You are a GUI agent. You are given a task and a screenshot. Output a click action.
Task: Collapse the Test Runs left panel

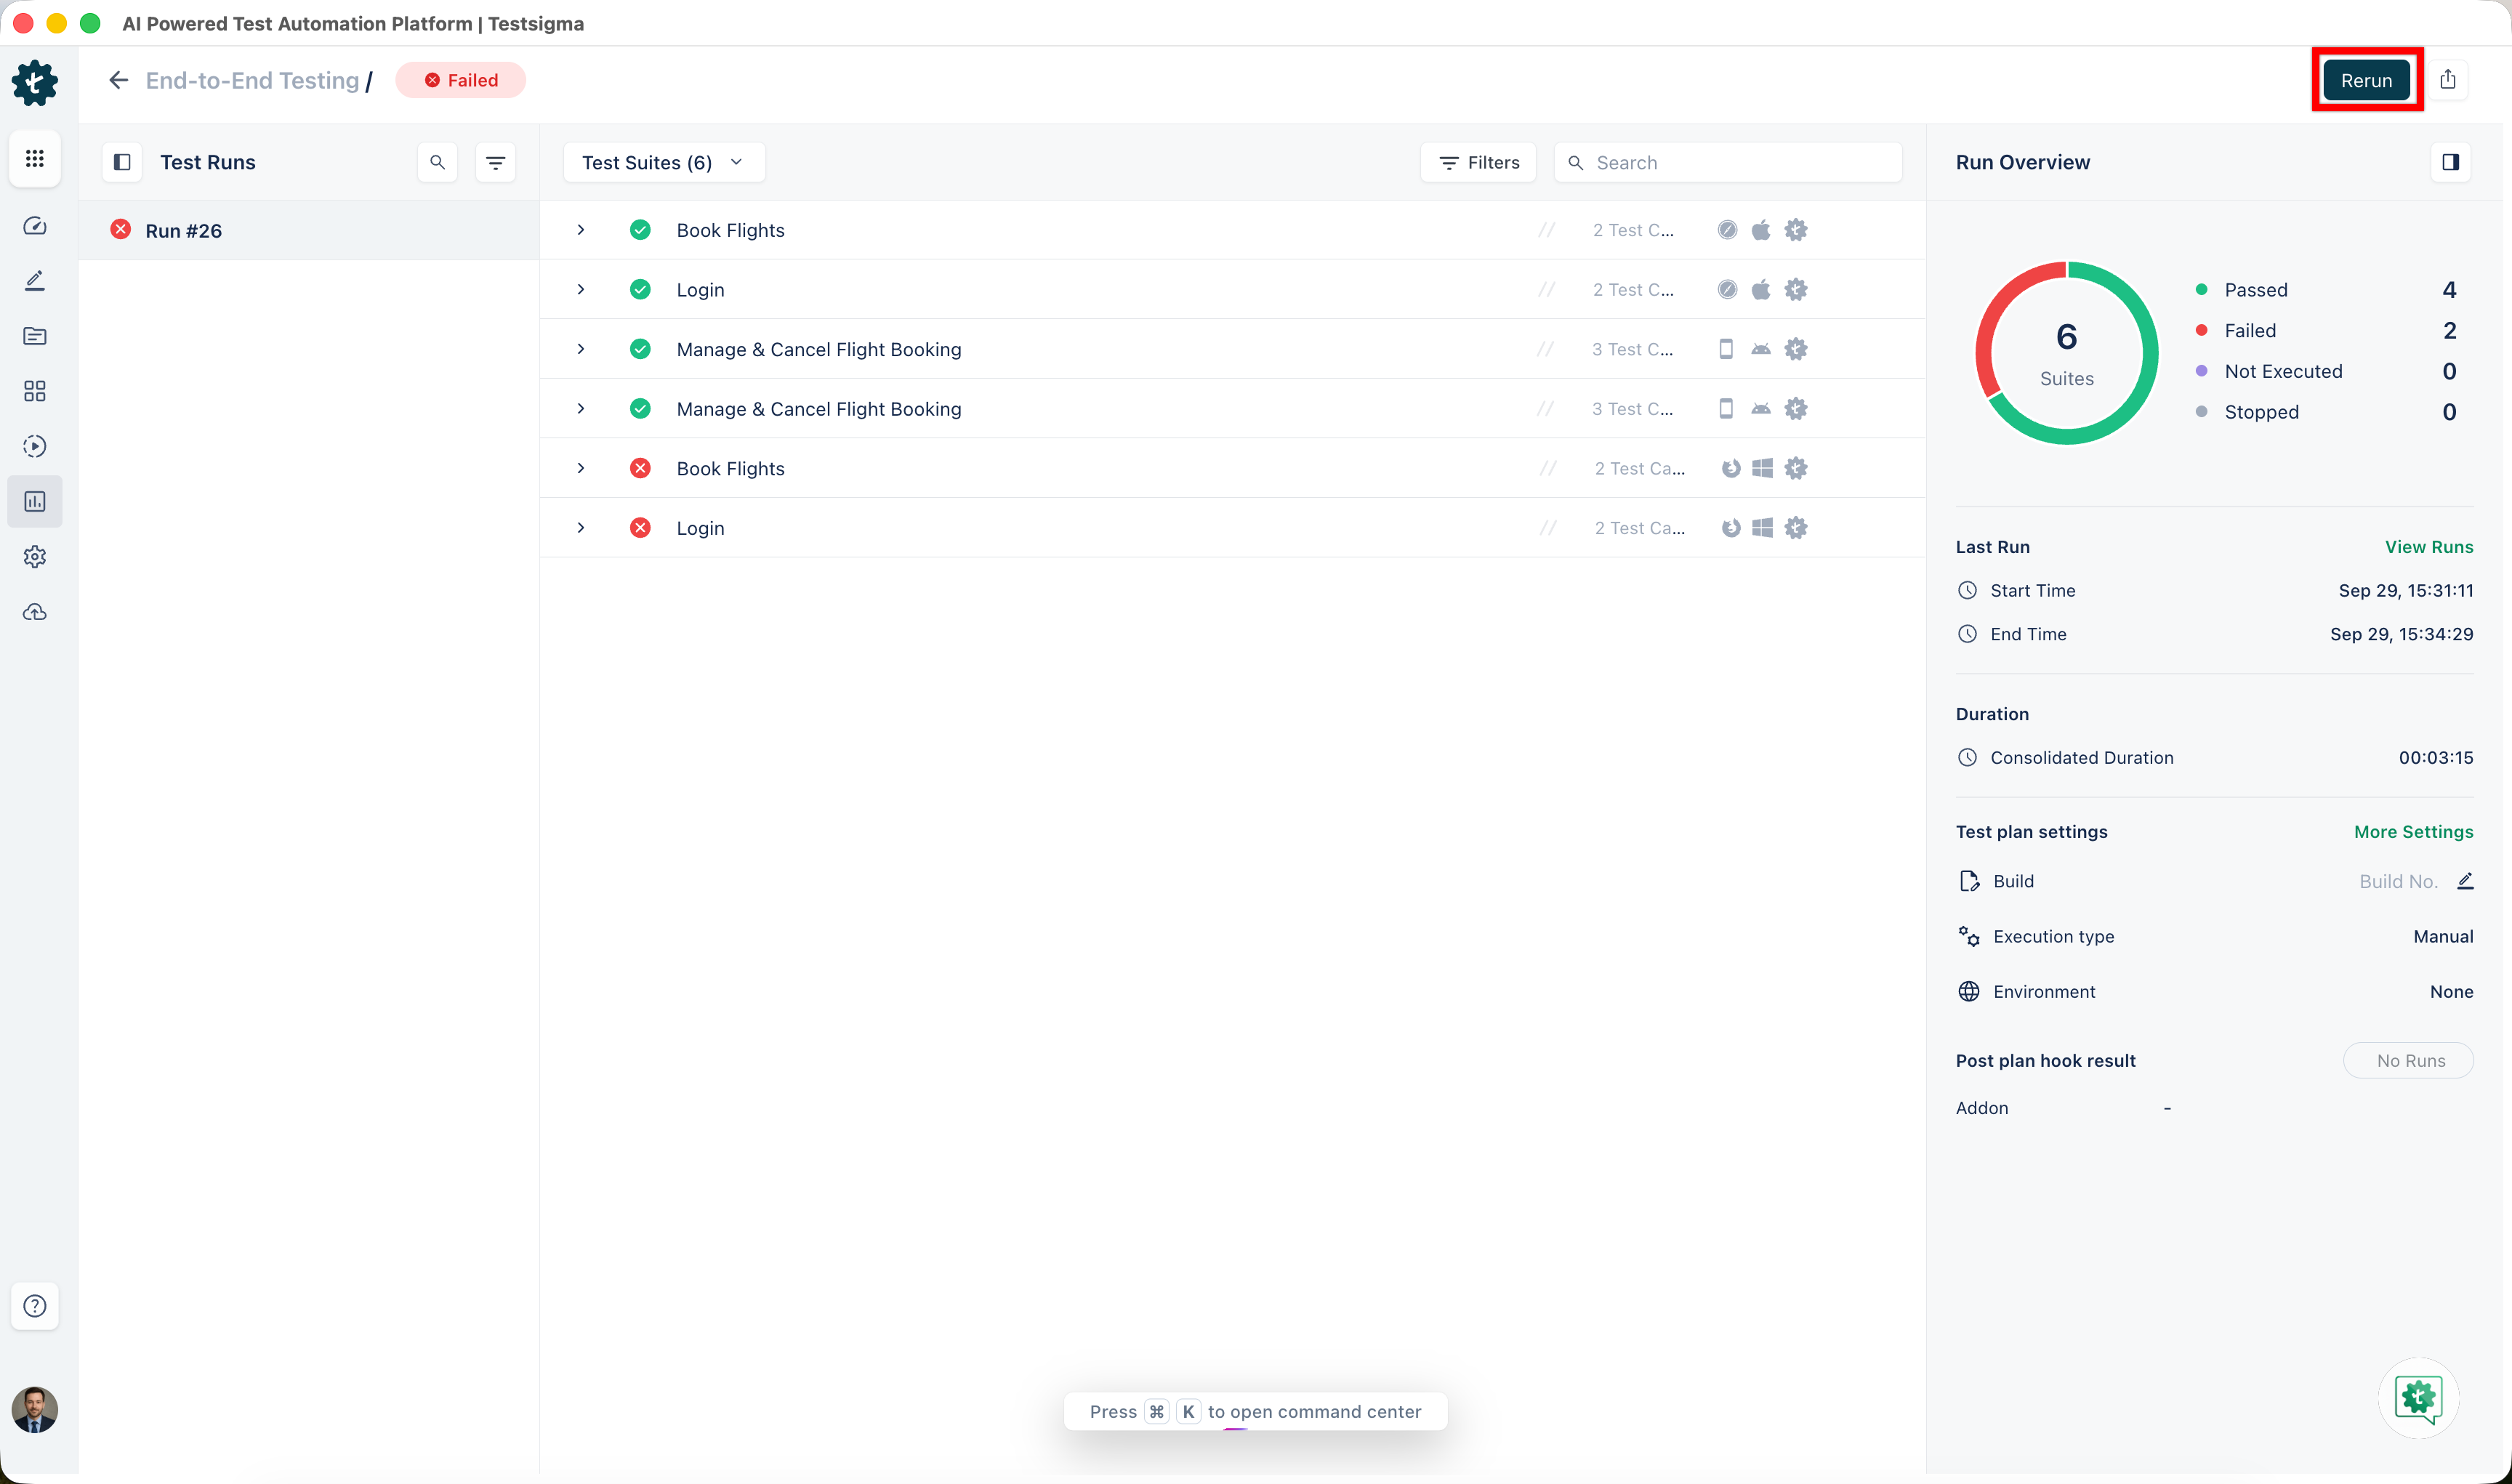(122, 162)
